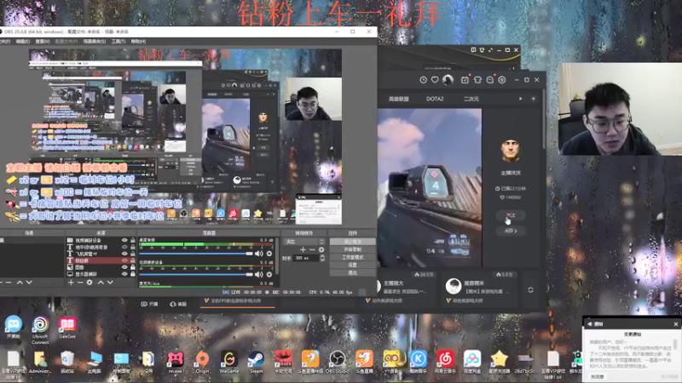Screen dimensions: 682x383
Task: Open the OBS 工具 menu
Action: [118, 41]
